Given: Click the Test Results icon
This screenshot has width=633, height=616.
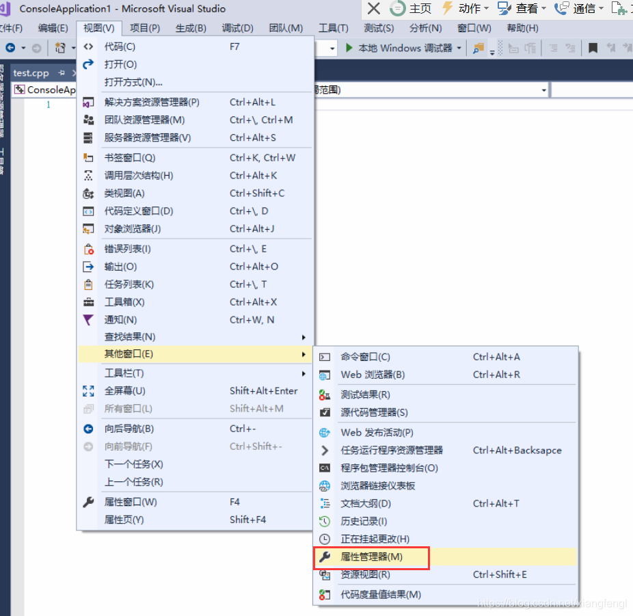Looking at the screenshot, I should 325,395.
